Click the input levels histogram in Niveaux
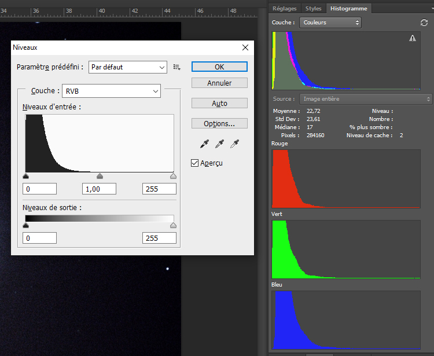The image size is (434, 356). [100, 144]
